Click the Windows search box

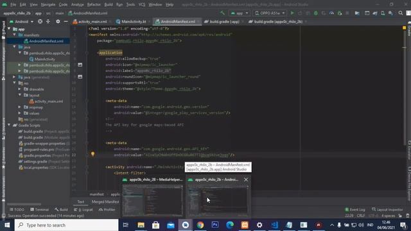(x=66, y=225)
